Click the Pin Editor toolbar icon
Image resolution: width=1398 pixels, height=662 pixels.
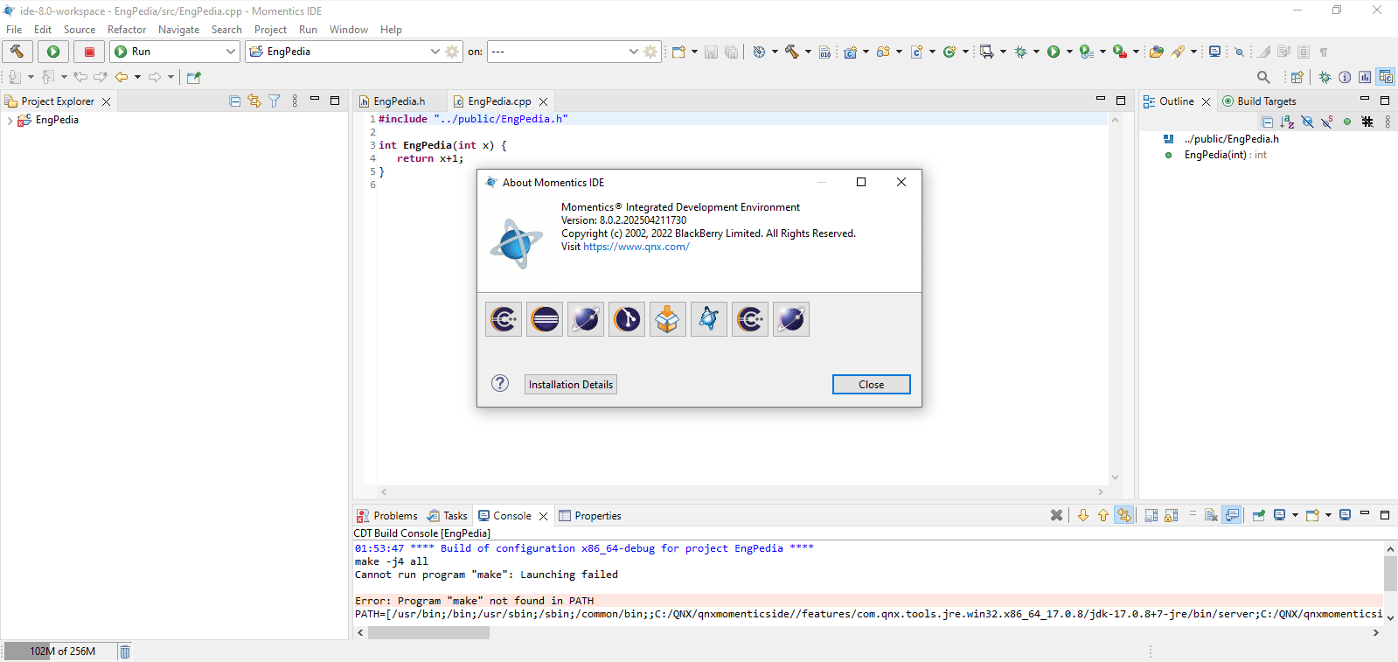pyautogui.click(x=194, y=77)
